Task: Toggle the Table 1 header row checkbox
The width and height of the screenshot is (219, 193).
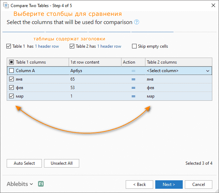Action: tap(9, 46)
